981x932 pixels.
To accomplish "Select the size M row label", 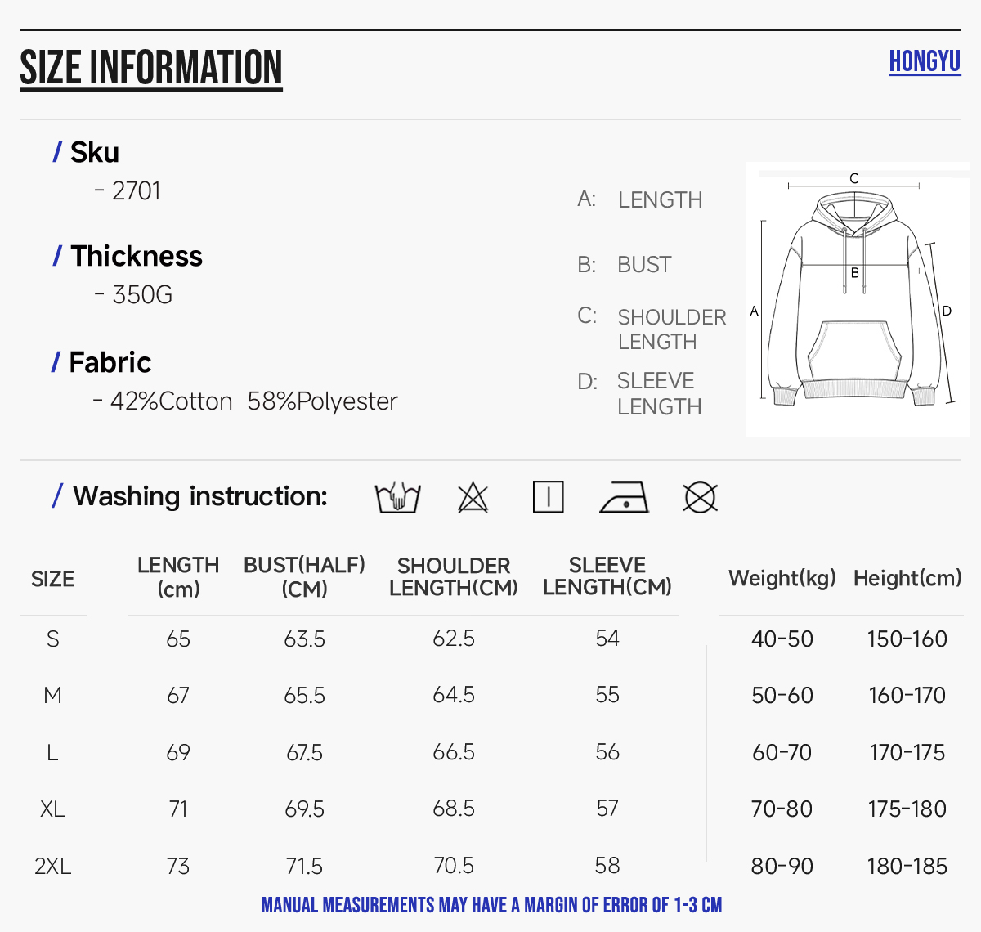I will 52,695.
